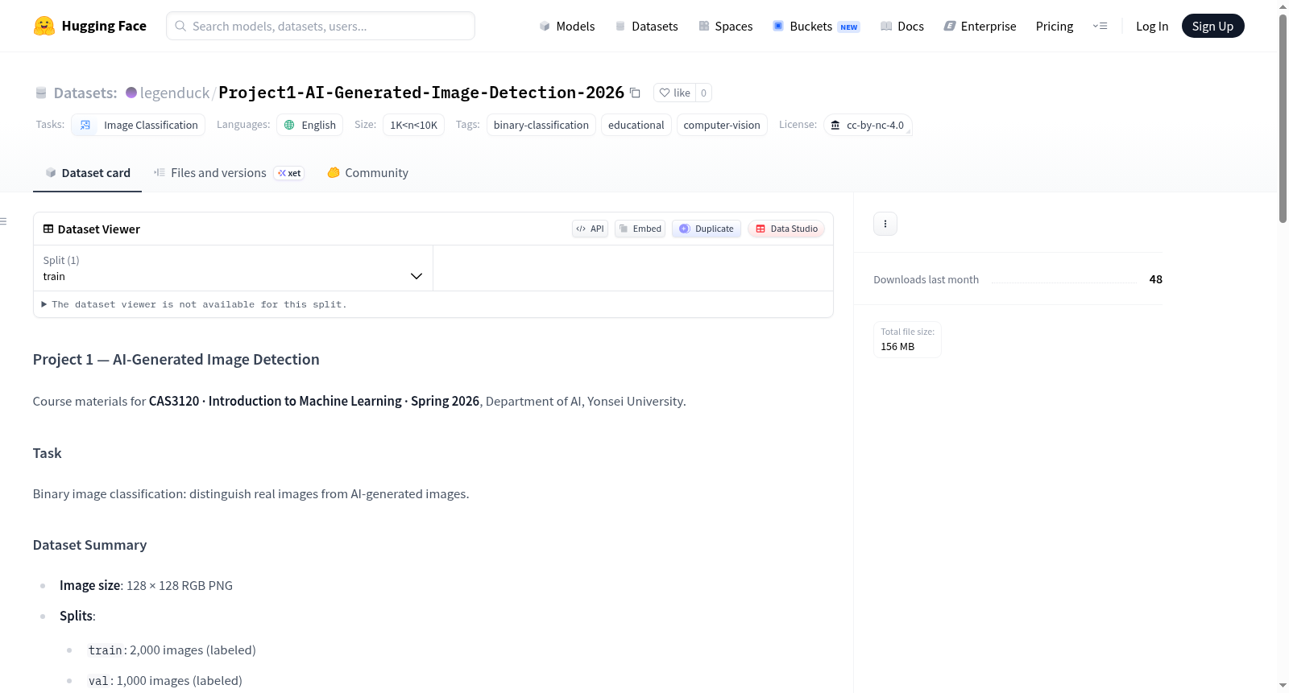Open the Models page
Screen dimensions: 1289x693
(x=567, y=26)
